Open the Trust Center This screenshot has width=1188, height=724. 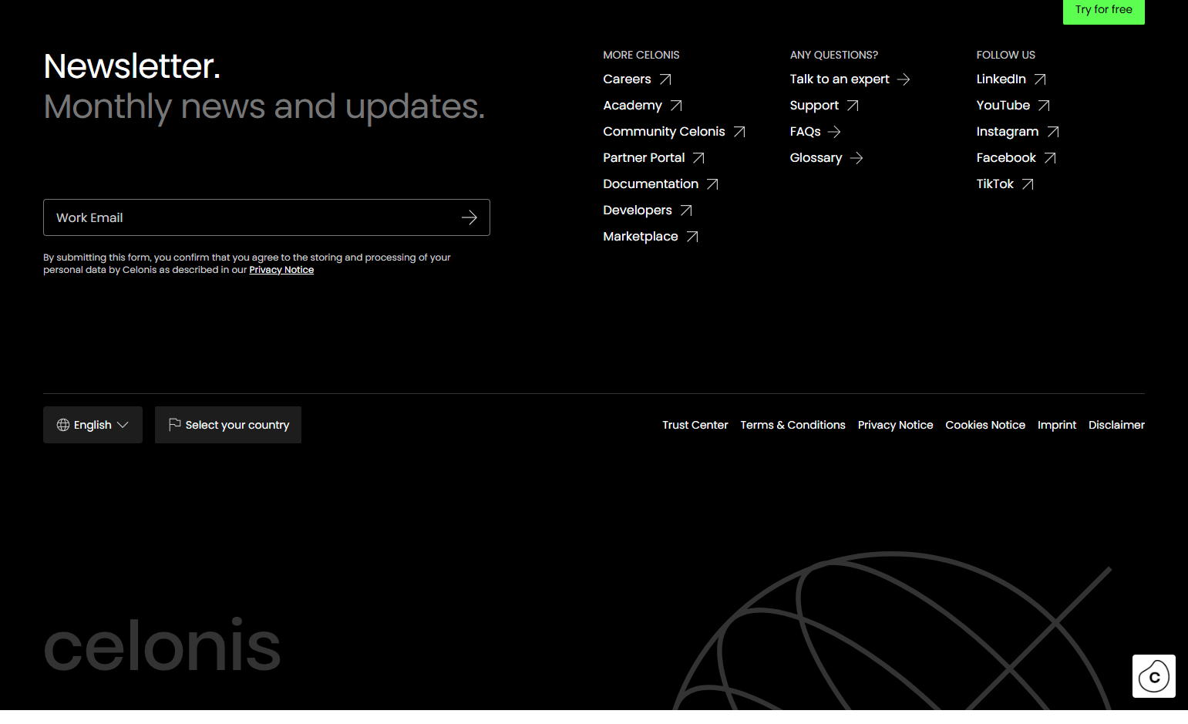pyautogui.click(x=695, y=425)
